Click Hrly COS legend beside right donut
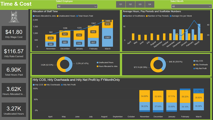This screenshot has width=213, height=120. click(x=198, y=61)
